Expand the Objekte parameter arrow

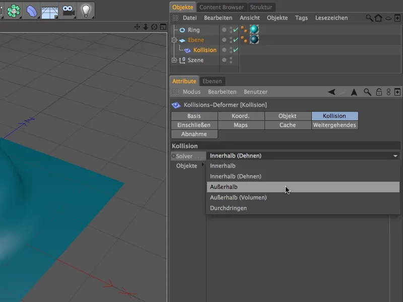[203, 165]
